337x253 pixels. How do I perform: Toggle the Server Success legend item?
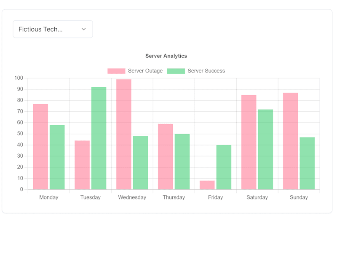pyautogui.click(x=196, y=71)
